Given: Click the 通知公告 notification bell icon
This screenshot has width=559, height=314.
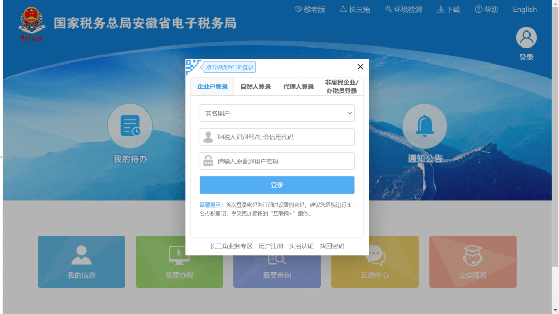Looking at the screenshot, I should [424, 125].
